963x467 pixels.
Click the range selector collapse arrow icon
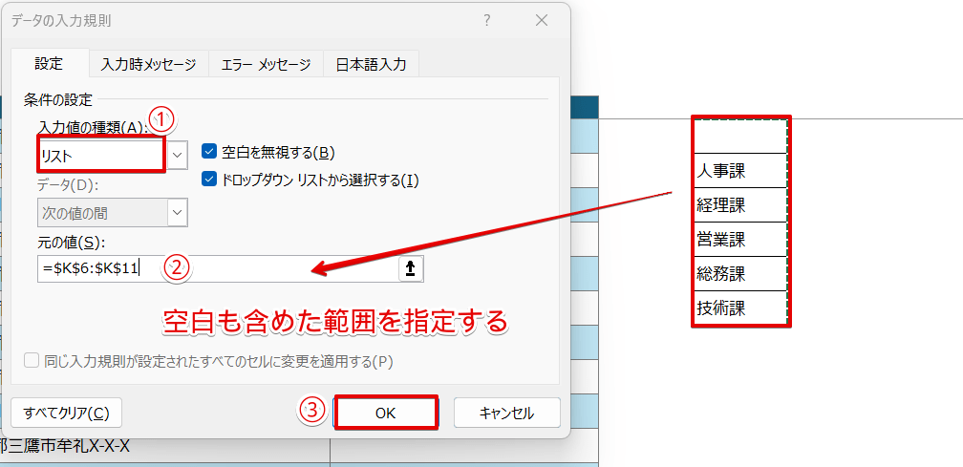point(411,269)
